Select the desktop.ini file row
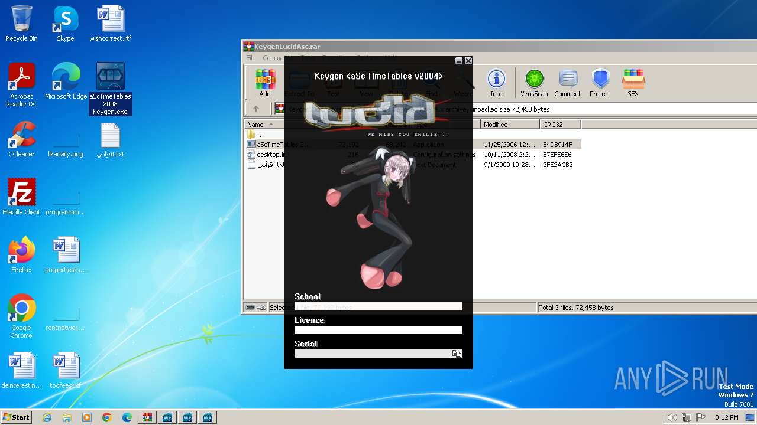Viewport: 757px width, 425px height. pos(412,155)
